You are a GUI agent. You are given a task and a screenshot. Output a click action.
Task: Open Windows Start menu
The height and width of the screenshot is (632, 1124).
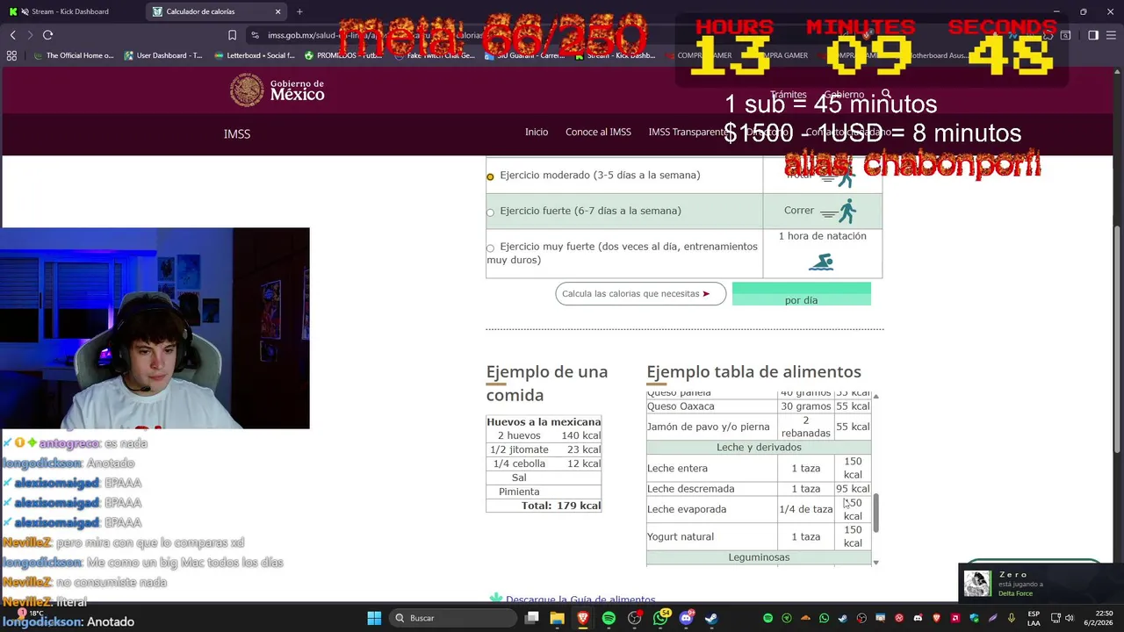(x=374, y=618)
